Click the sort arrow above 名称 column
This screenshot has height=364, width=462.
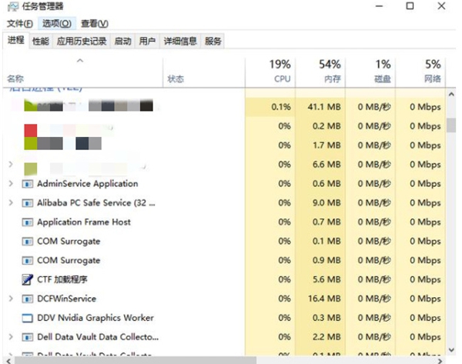80,61
